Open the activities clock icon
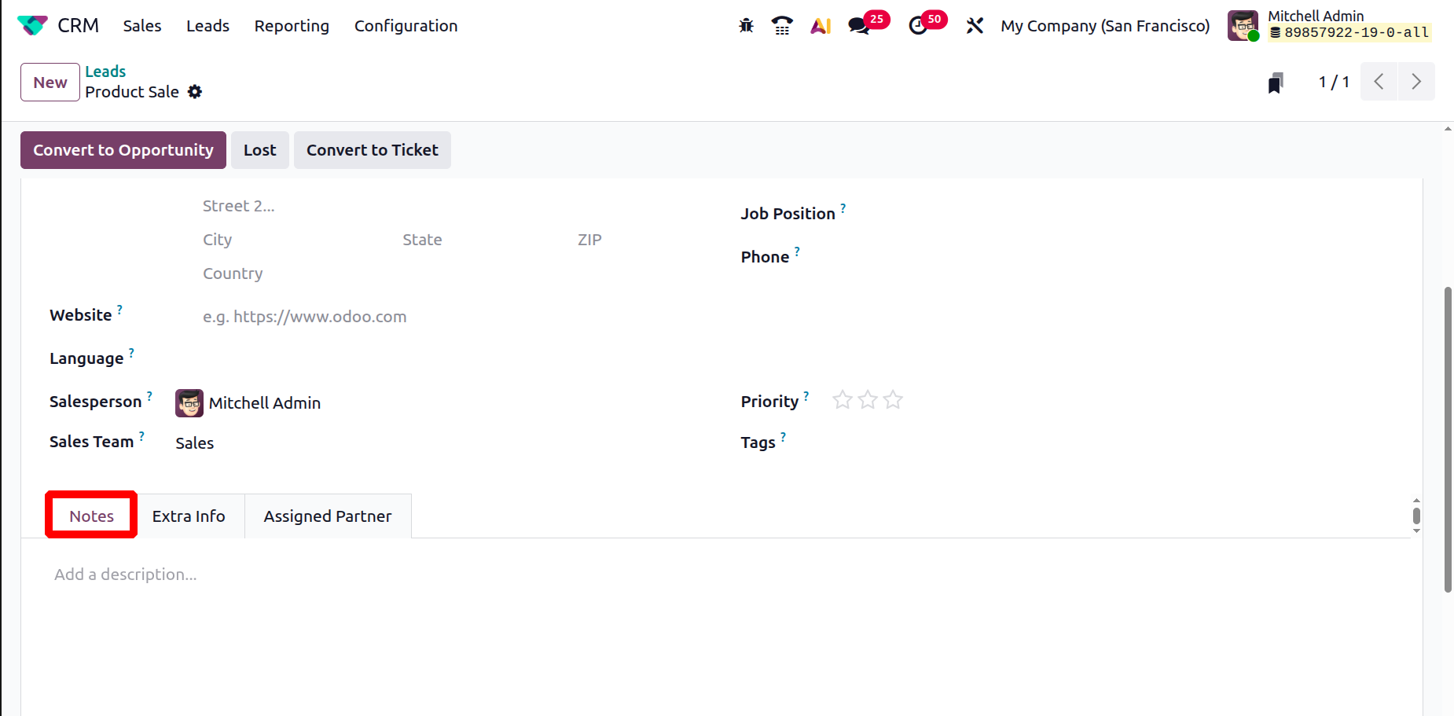1454x716 pixels. tap(918, 26)
